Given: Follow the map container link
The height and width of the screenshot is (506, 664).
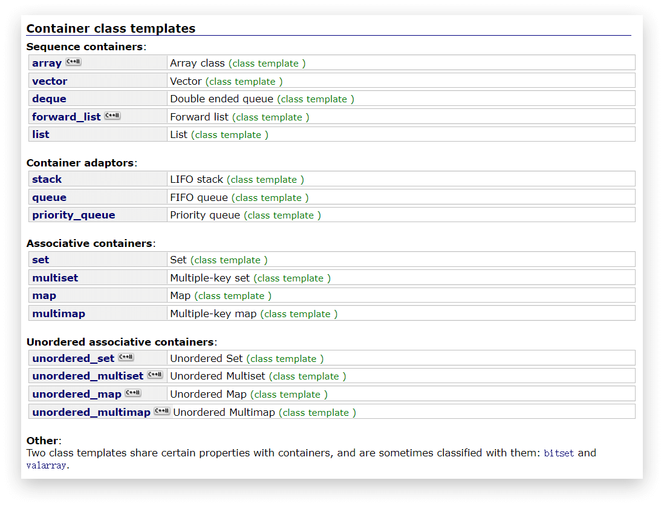Looking at the screenshot, I should point(44,296).
